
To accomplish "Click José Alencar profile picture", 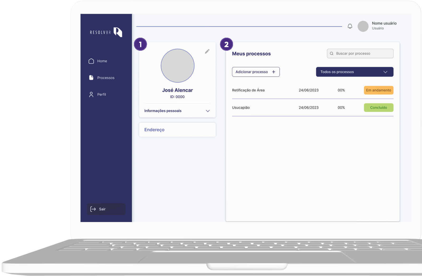I will click(178, 66).
